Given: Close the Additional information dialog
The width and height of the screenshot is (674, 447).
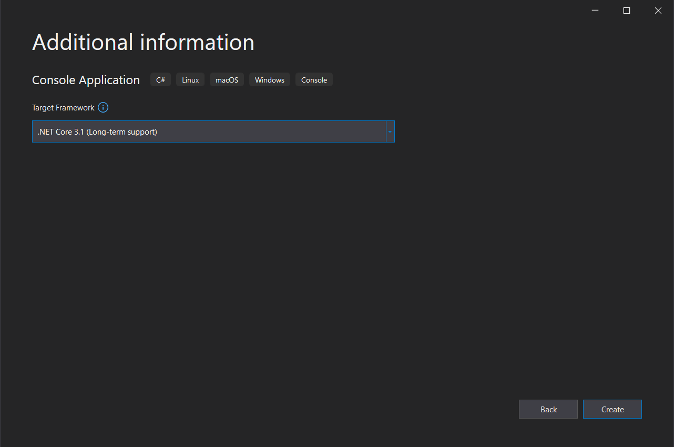Looking at the screenshot, I should click(658, 10).
